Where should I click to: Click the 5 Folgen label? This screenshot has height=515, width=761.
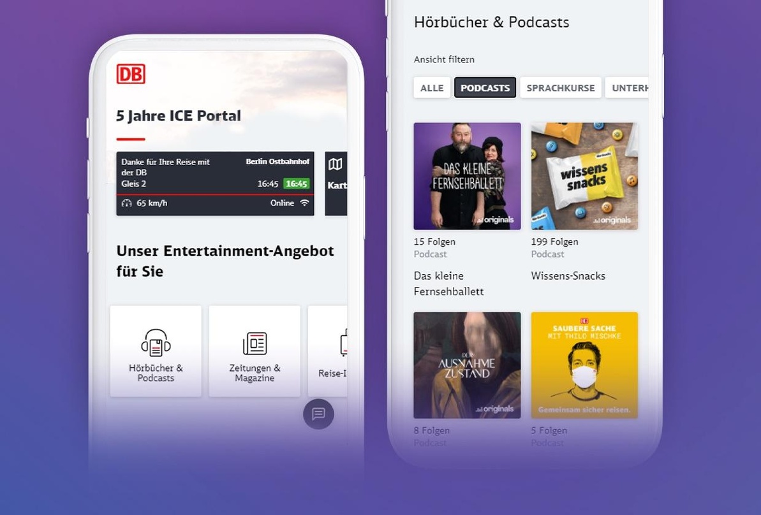click(549, 431)
